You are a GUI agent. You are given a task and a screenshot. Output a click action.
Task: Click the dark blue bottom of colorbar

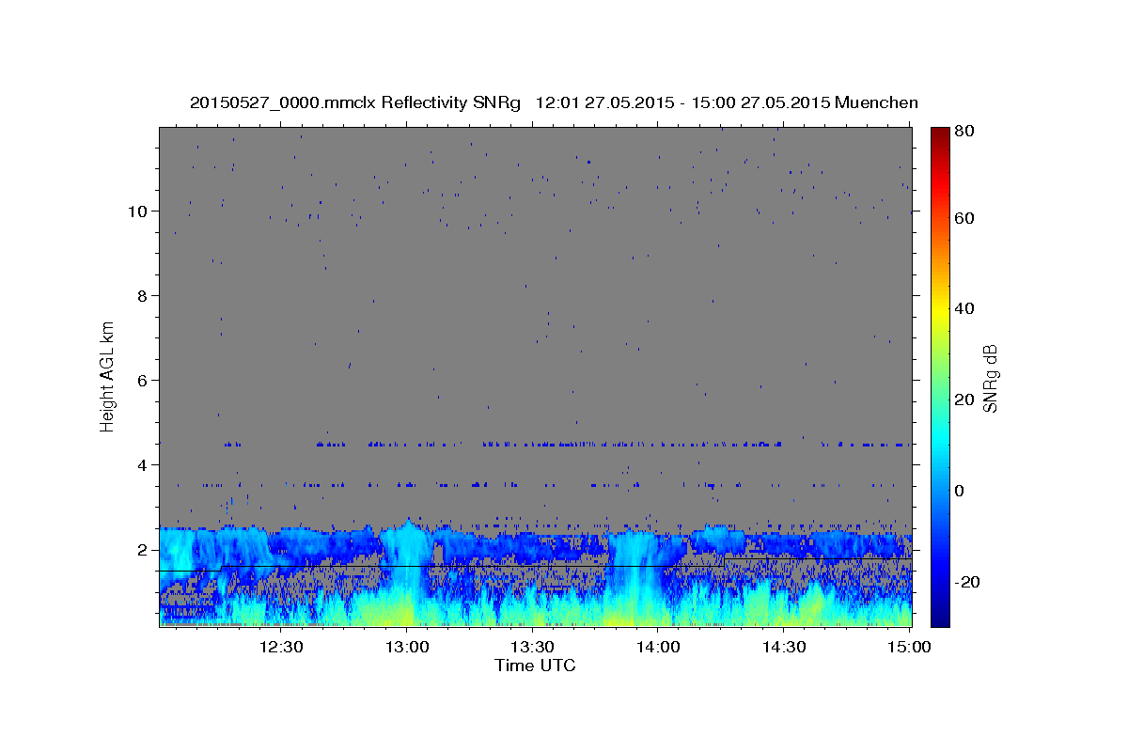(x=940, y=618)
